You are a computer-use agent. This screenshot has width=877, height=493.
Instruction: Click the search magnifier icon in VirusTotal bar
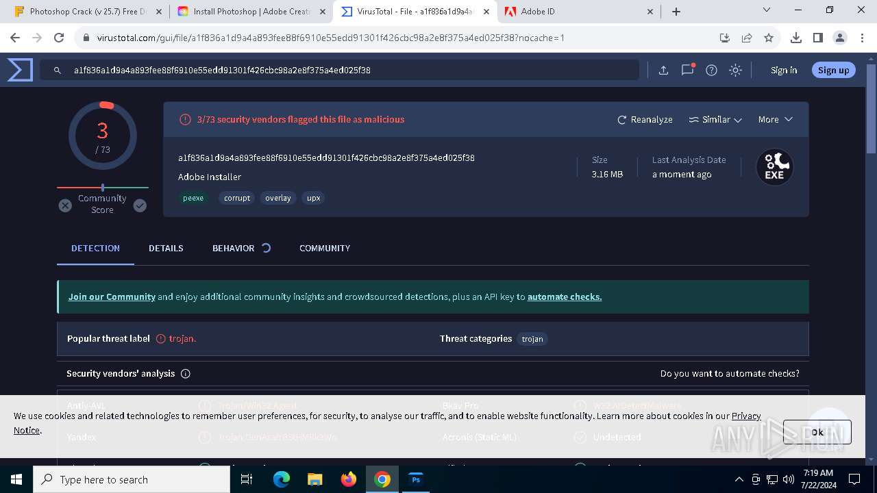coord(58,70)
